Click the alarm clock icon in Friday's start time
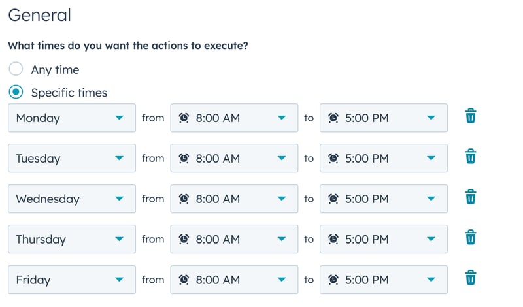The height and width of the screenshot is (307, 523). coord(184,280)
